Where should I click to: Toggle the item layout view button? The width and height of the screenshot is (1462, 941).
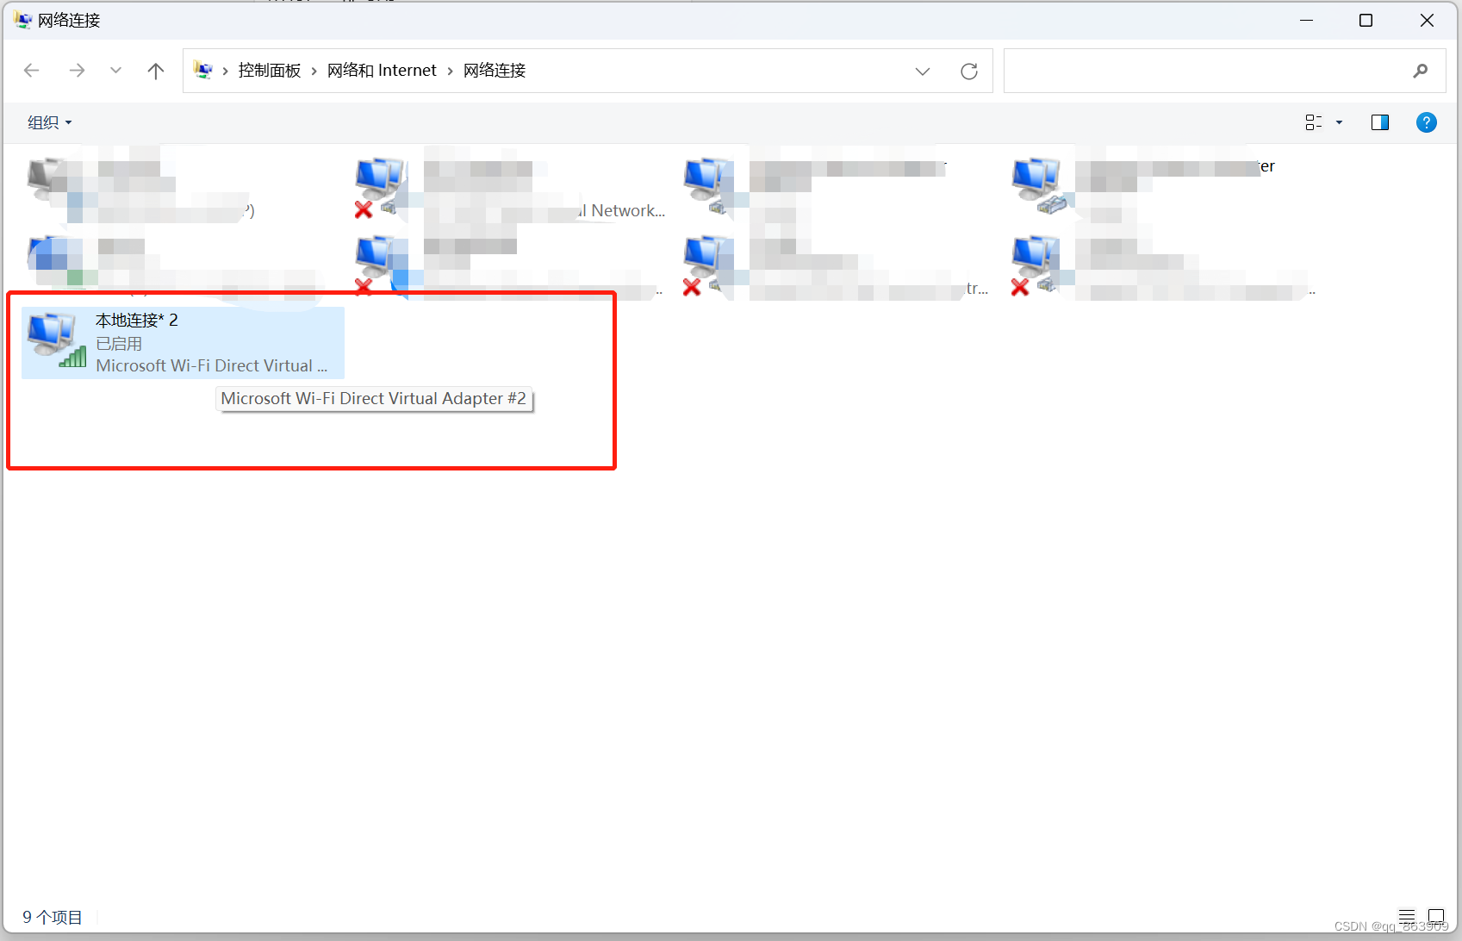tap(1313, 122)
